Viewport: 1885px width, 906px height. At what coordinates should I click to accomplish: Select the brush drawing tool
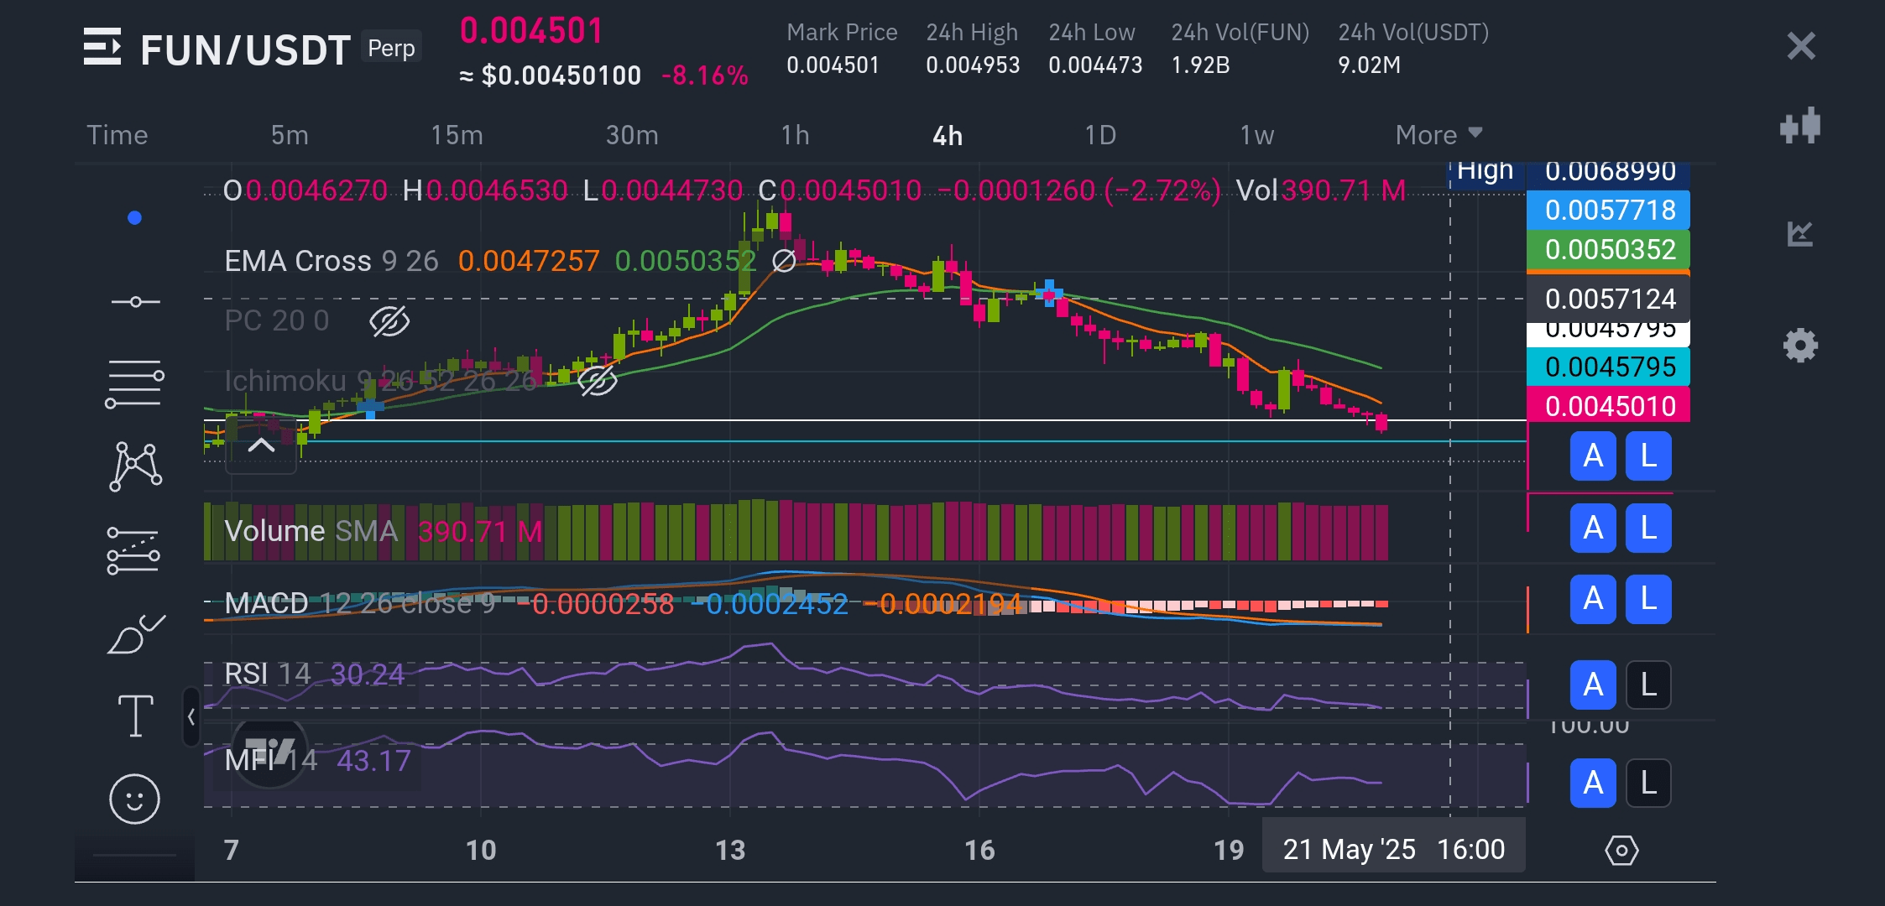pos(135,635)
